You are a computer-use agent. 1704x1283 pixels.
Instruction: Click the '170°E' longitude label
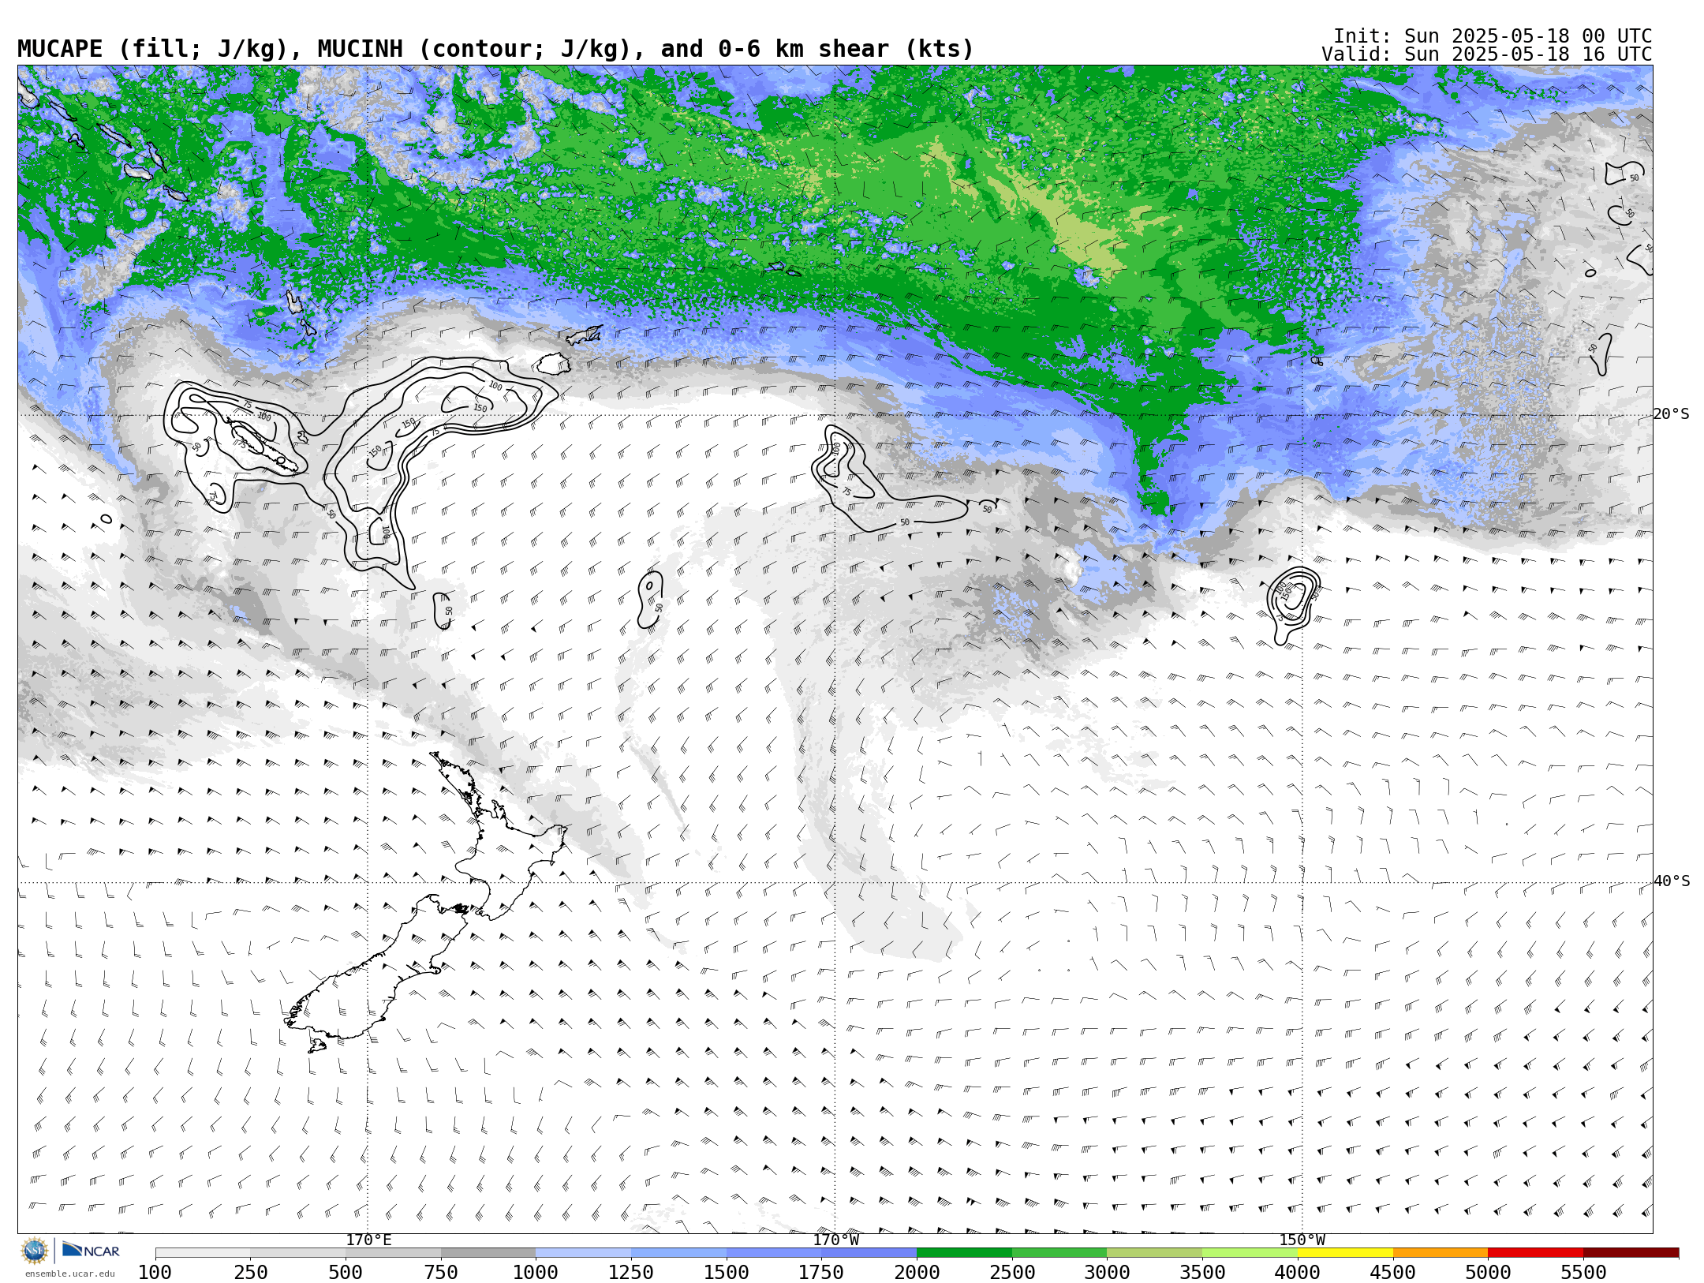pos(368,1240)
